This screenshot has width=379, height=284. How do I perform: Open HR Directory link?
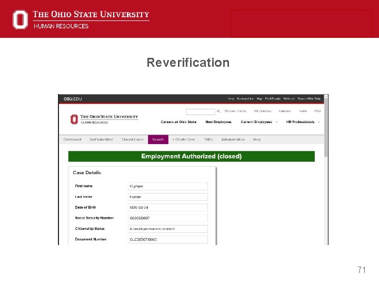coord(262,111)
